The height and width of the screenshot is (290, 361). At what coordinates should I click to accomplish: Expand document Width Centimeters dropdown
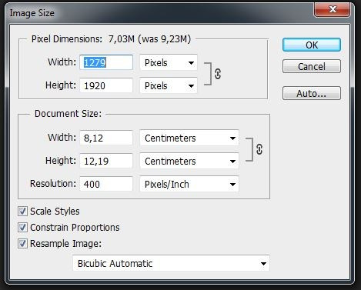point(189,138)
